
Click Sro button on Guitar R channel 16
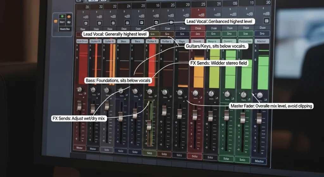[x=152, y=34]
